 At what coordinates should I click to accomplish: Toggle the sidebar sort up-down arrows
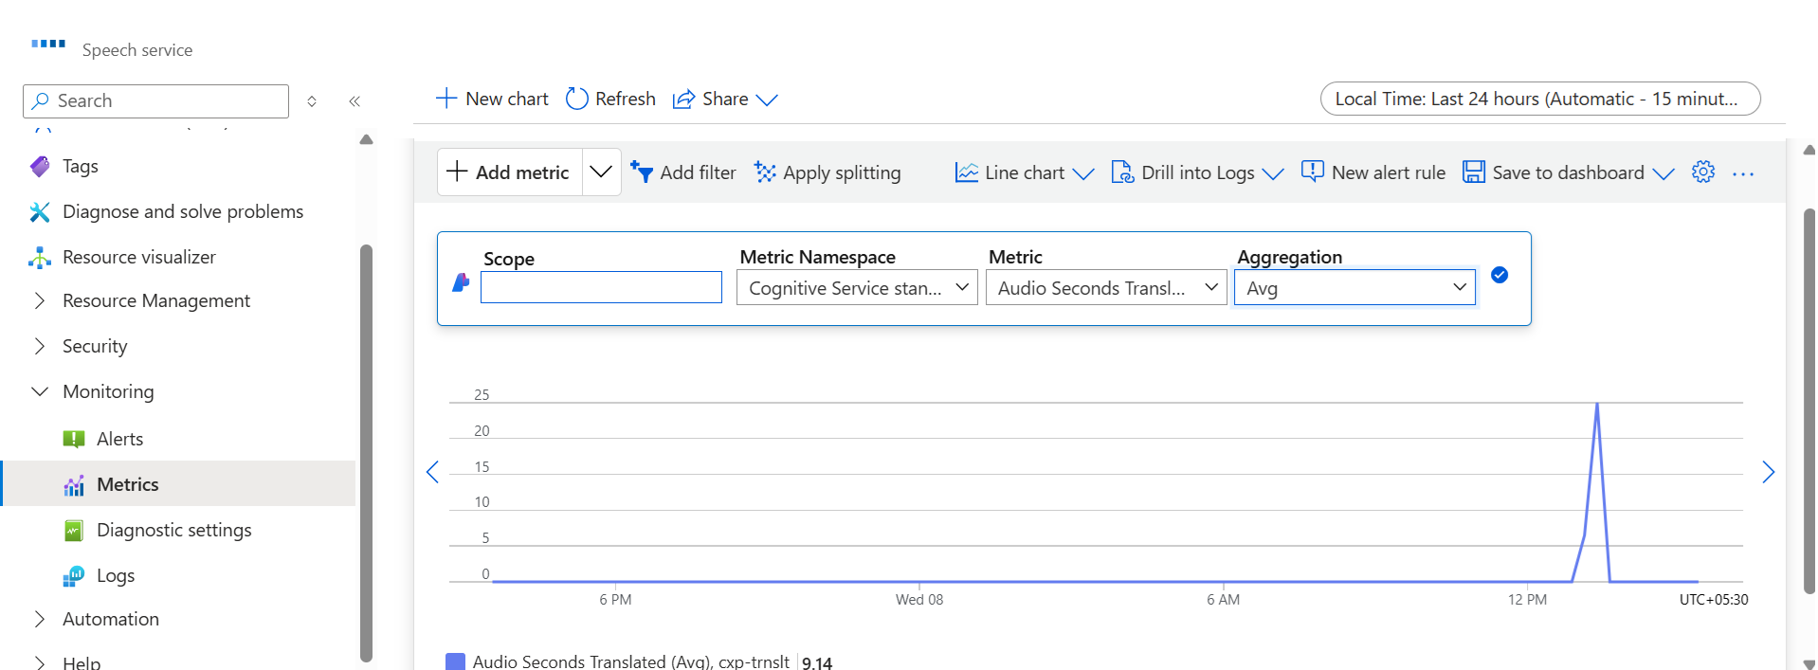(x=312, y=101)
